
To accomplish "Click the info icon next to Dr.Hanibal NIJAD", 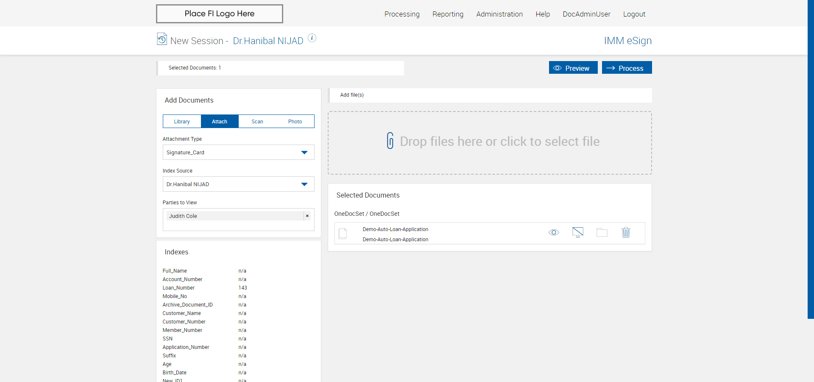I will click(x=312, y=38).
